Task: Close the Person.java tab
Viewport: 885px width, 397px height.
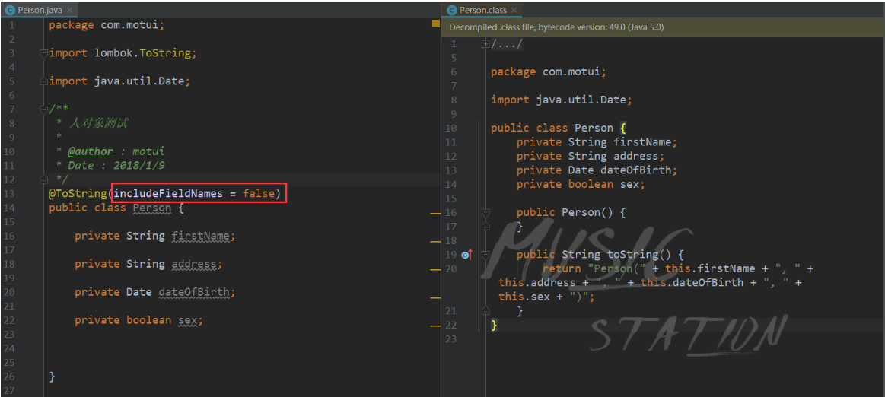Action: [69, 11]
